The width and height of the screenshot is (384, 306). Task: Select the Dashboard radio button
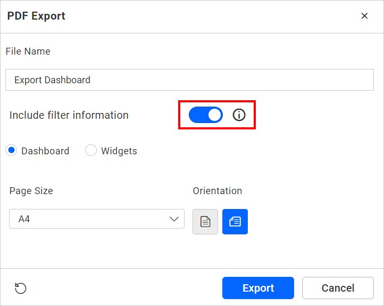[11, 151]
